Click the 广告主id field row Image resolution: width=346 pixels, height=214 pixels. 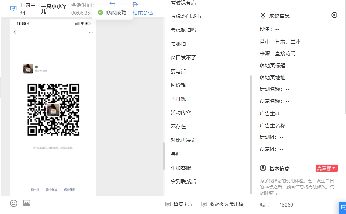coord(274,114)
